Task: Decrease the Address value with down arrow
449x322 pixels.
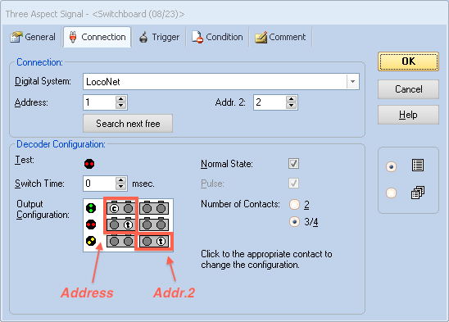Action: [120, 106]
